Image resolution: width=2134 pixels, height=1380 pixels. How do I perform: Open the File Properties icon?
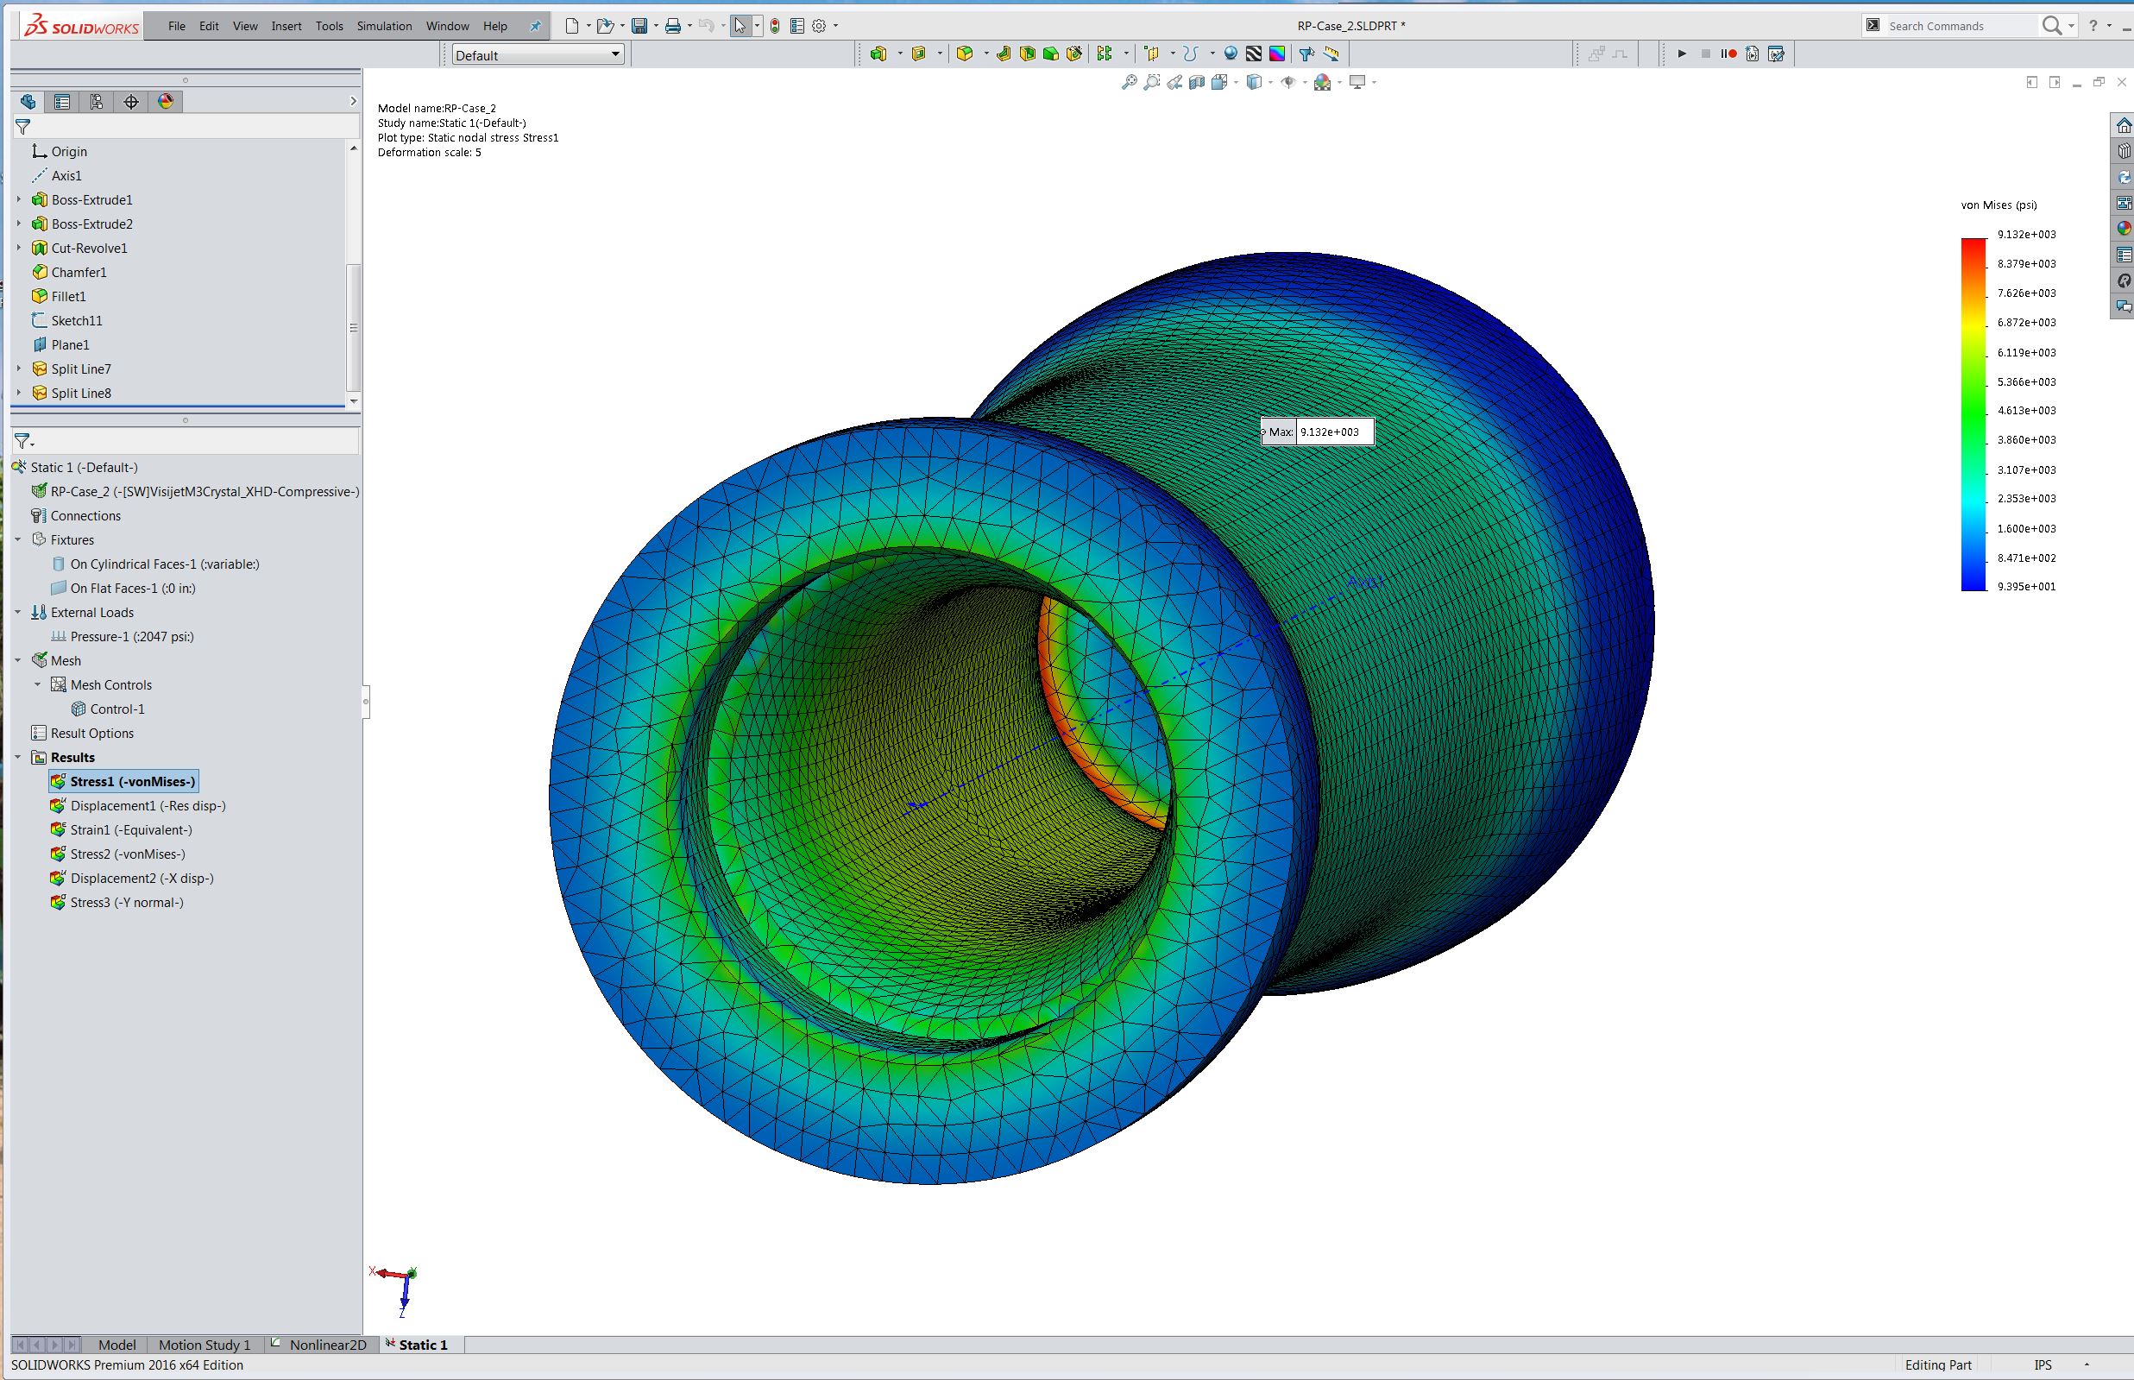(797, 26)
